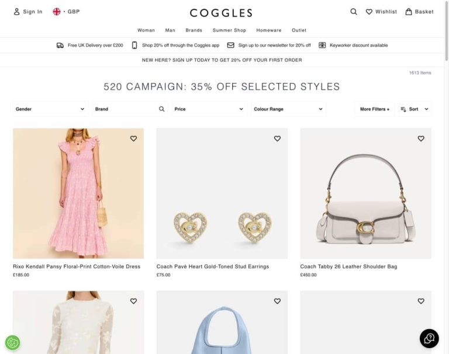The width and height of the screenshot is (449, 354).
Task: Click the delivery truck icon
Action: click(x=60, y=45)
